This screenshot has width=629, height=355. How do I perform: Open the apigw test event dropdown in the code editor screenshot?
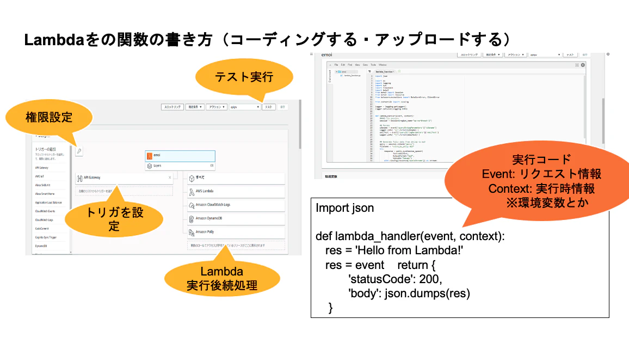pos(545,54)
